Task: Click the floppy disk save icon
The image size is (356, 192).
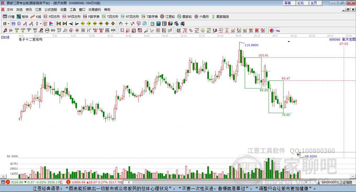Action: pos(170,24)
